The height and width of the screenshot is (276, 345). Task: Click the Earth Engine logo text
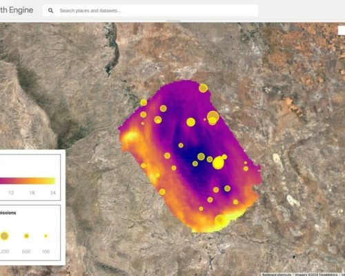[x=17, y=10]
